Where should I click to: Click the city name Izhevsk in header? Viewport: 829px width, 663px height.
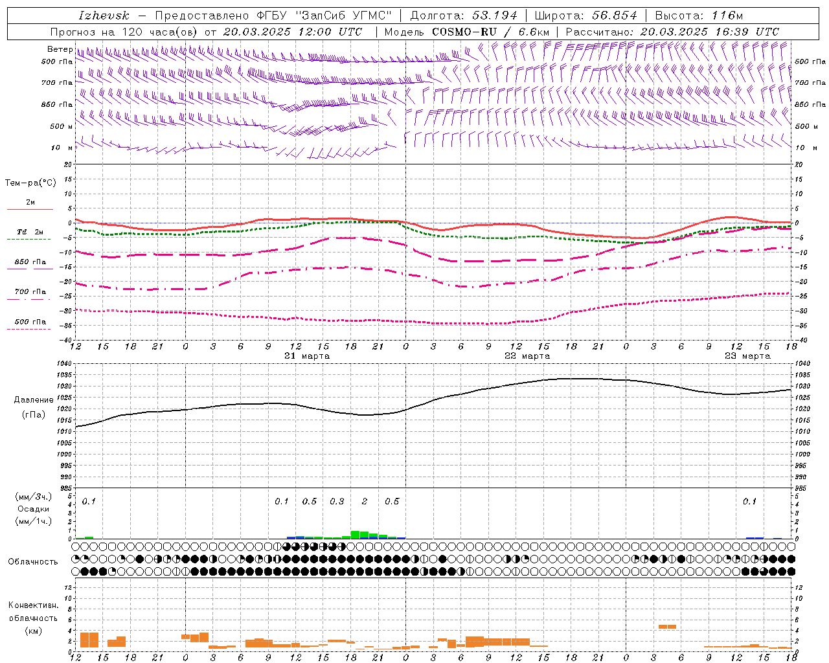(104, 16)
